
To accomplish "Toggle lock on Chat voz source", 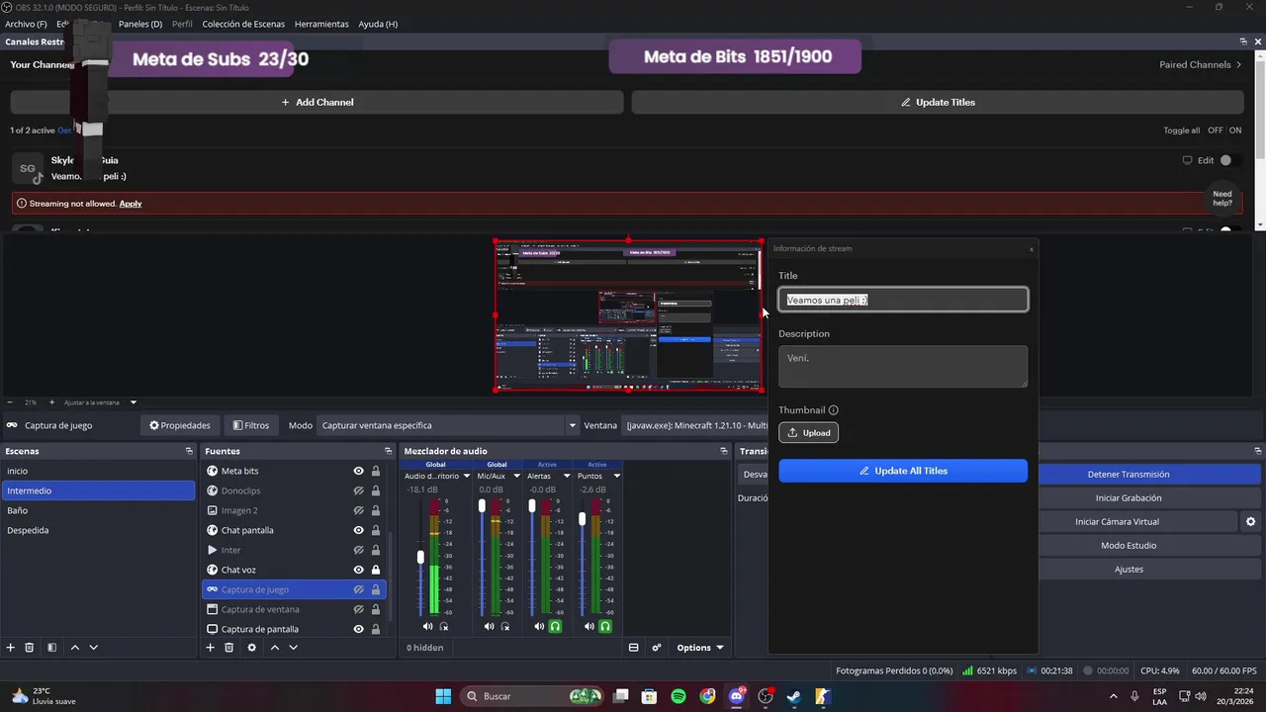I will pos(376,570).
